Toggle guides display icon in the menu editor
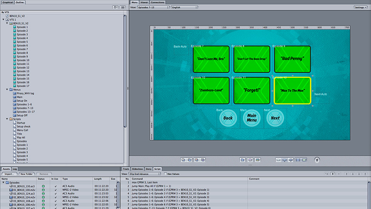This screenshot has width=371, height=209. 304,160
